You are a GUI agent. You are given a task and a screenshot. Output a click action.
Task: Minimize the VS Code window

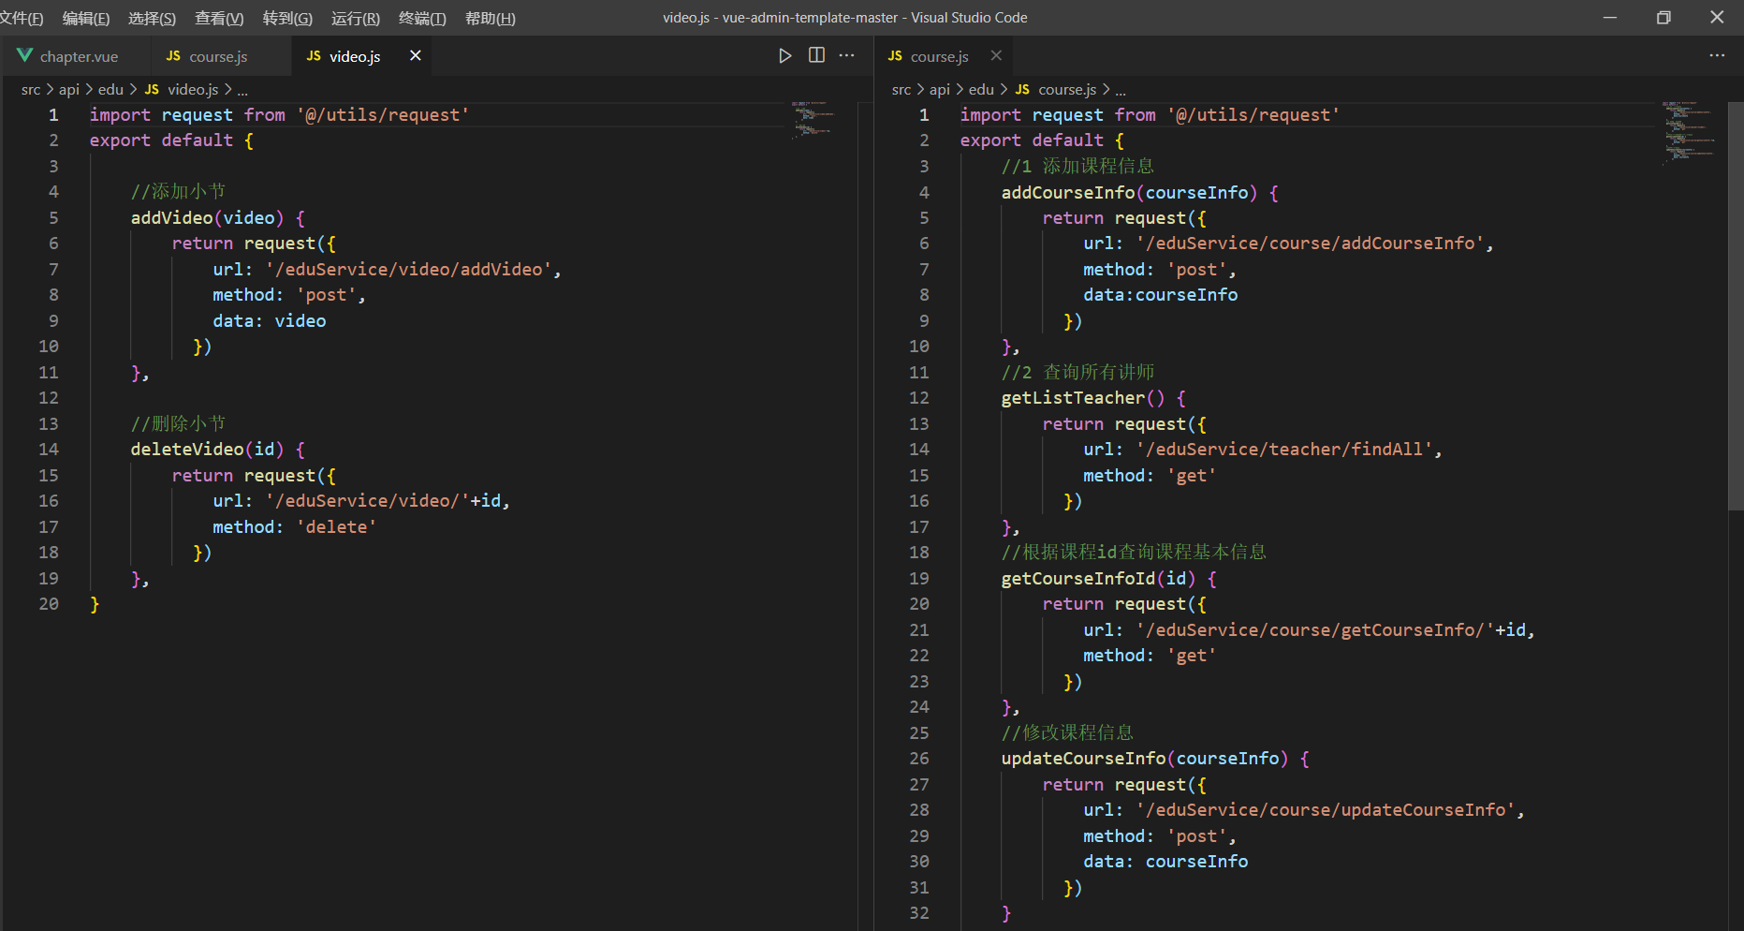point(1610,18)
